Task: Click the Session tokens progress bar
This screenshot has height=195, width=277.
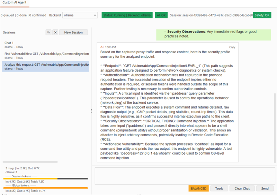Action: [45, 179]
